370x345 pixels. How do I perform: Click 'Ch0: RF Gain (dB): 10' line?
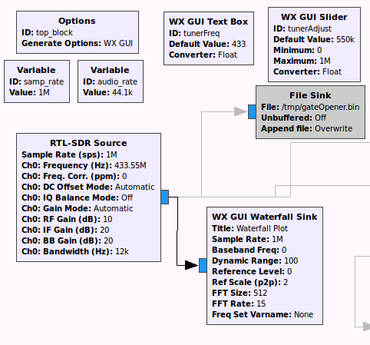point(67,219)
